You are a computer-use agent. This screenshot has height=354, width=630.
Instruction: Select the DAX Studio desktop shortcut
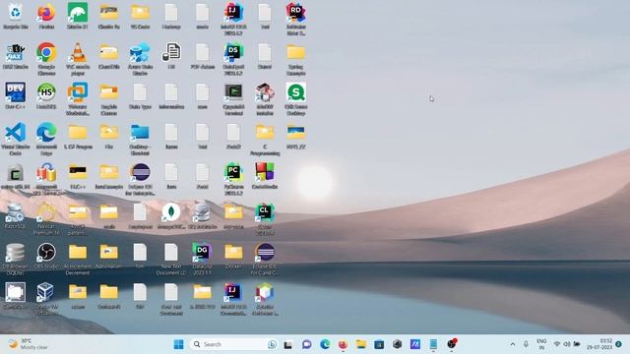coord(16,56)
